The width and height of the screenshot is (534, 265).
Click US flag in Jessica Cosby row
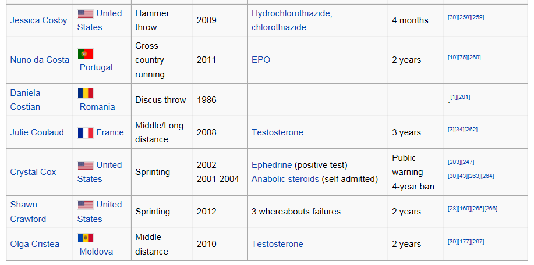click(x=85, y=13)
